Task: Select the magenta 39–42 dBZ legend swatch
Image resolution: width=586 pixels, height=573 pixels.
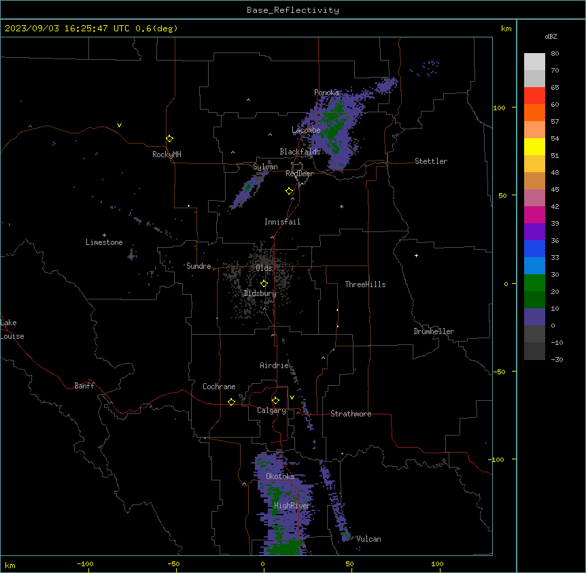Action: [x=534, y=214]
